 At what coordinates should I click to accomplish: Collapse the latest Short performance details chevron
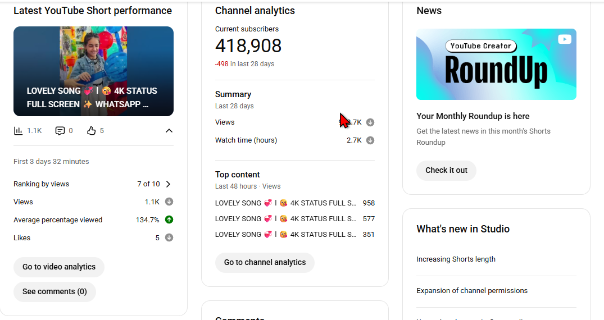tap(169, 131)
